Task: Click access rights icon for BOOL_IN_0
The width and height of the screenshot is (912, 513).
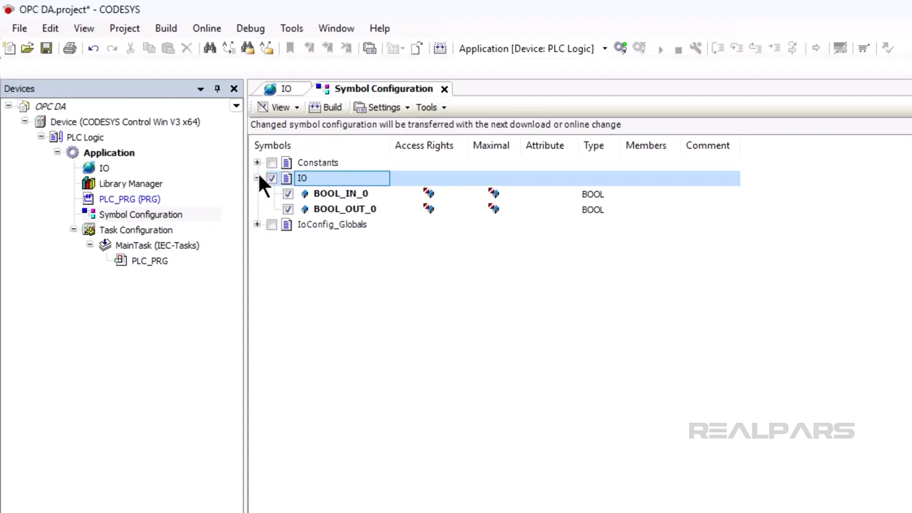Action: pyautogui.click(x=428, y=193)
